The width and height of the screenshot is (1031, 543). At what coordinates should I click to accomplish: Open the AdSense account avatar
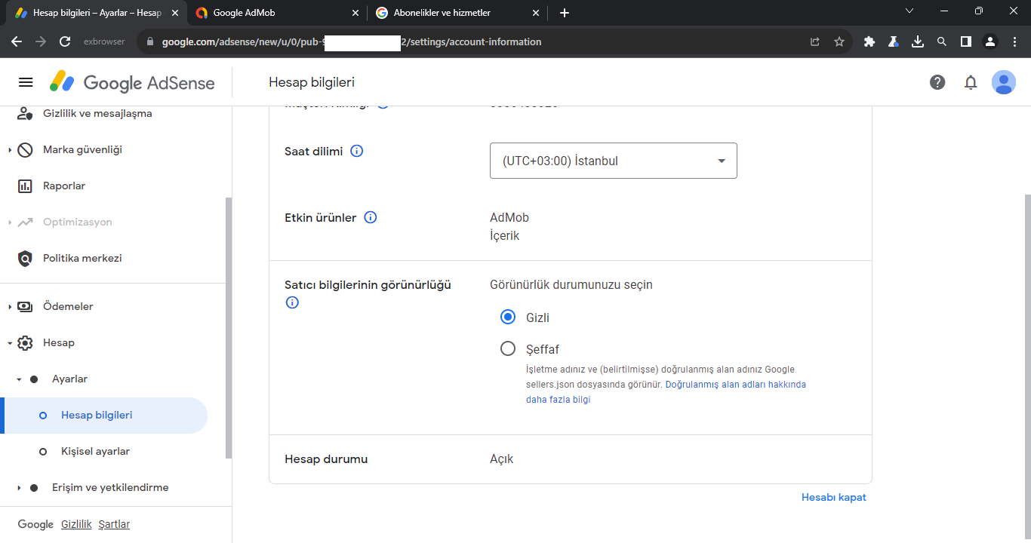pyautogui.click(x=1004, y=82)
